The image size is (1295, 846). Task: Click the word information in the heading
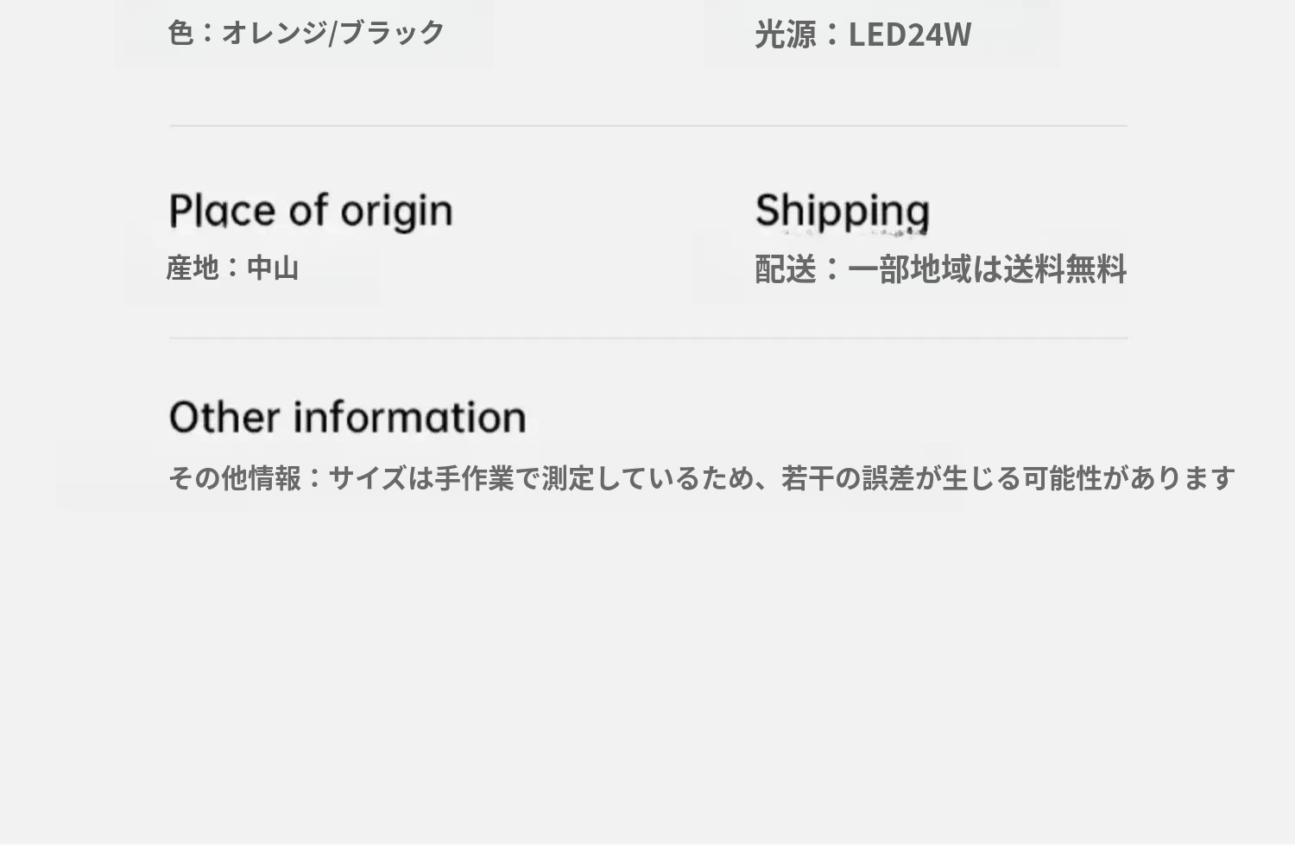(x=409, y=417)
